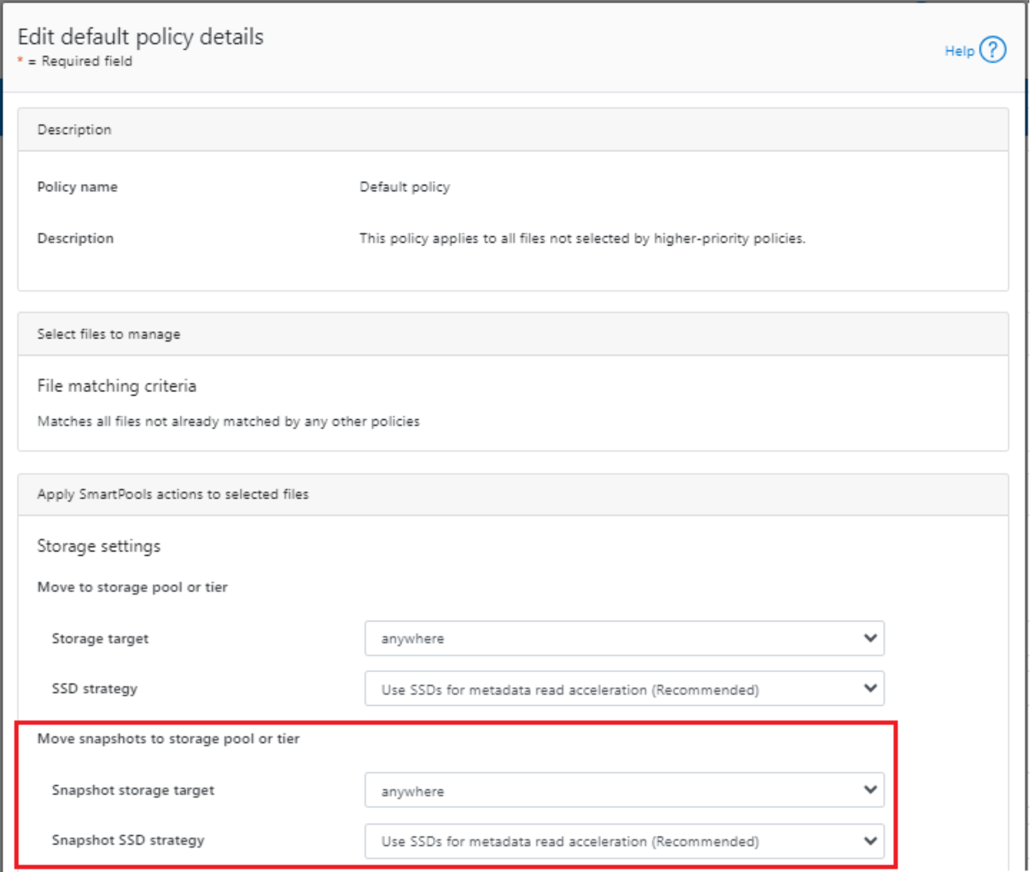The image size is (1030, 872).
Task: Open the Help question mark icon
Action: [x=992, y=50]
